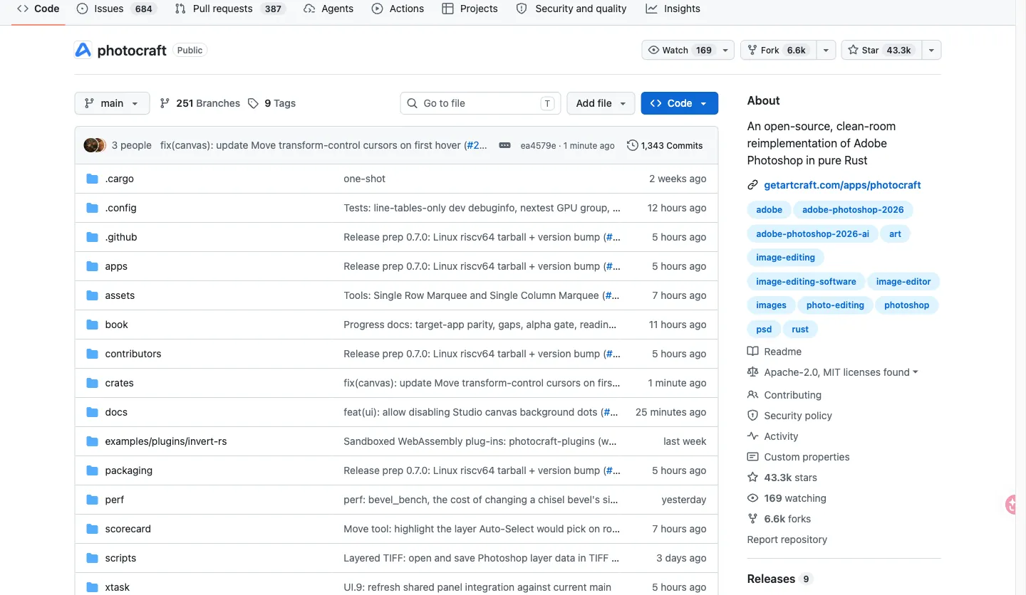View the 1,343 Commits history

tap(665, 145)
